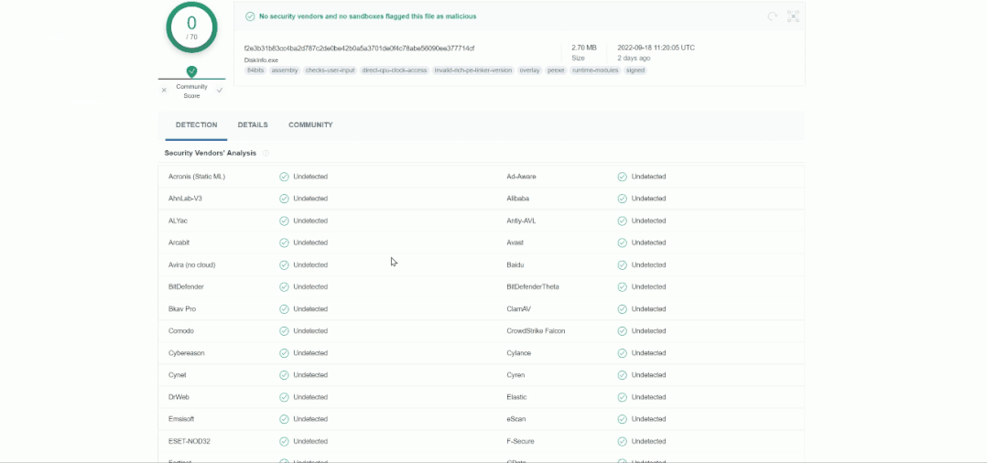Screen dimensions: 987x463
Task: Click the Security Vendors' Analysis heading
Action: tap(211, 154)
